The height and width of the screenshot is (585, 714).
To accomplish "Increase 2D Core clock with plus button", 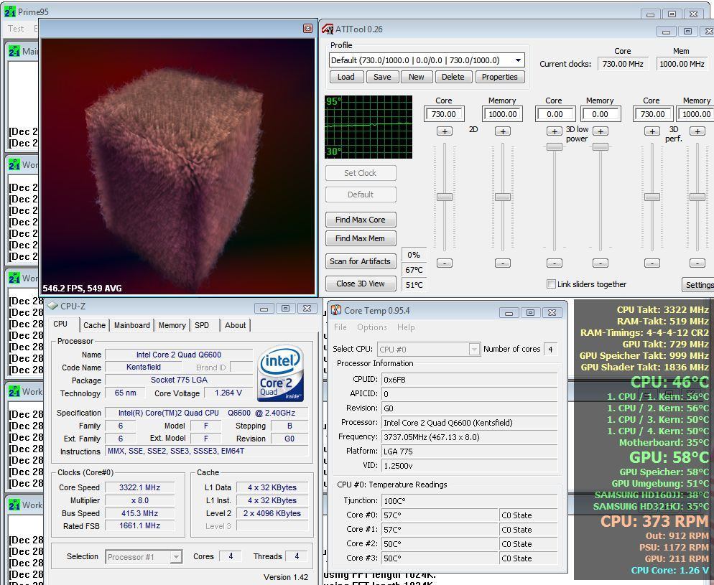I will tap(445, 131).
